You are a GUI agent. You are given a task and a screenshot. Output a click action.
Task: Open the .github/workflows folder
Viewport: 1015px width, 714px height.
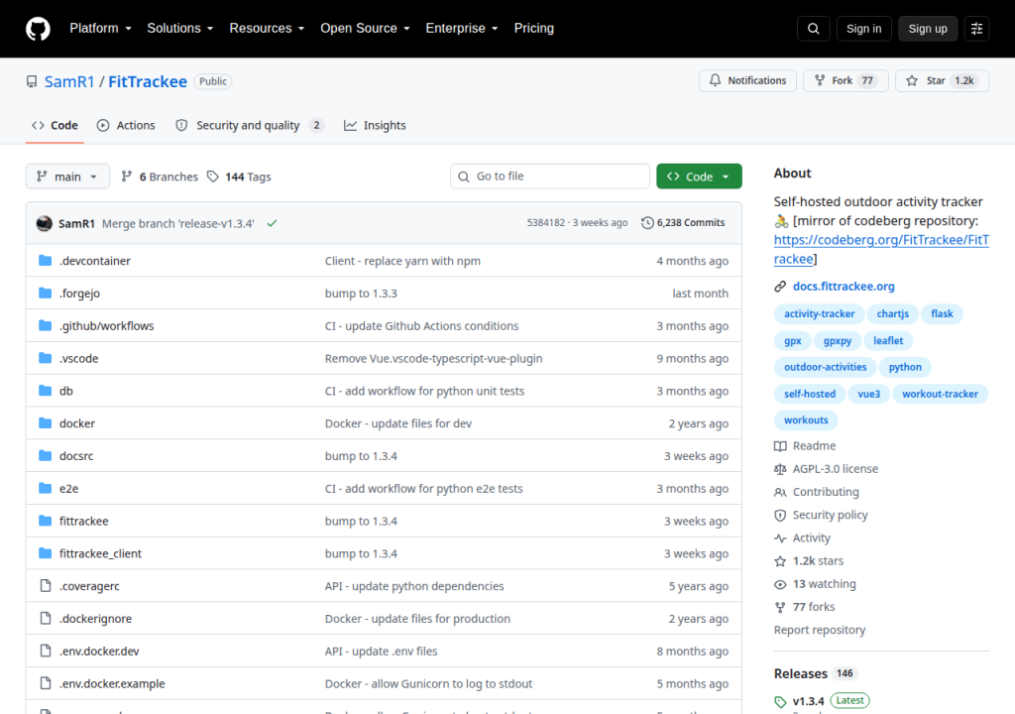pyautogui.click(x=107, y=326)
